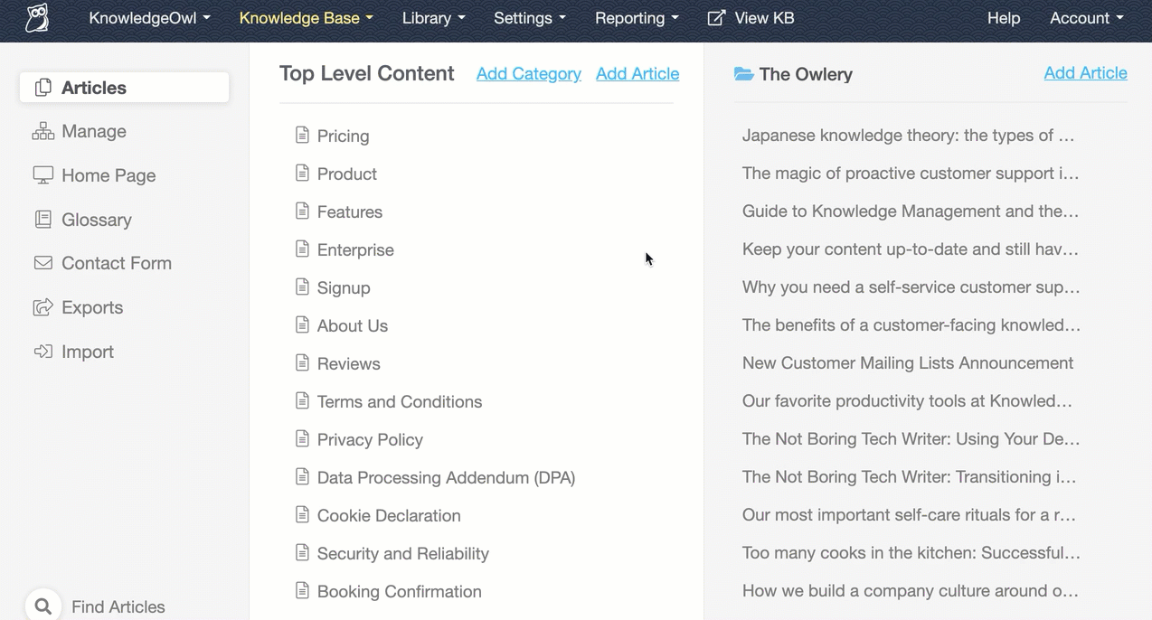Open the Account dropdown menu
The image size is (1152, 620).
click(1086, 18)
